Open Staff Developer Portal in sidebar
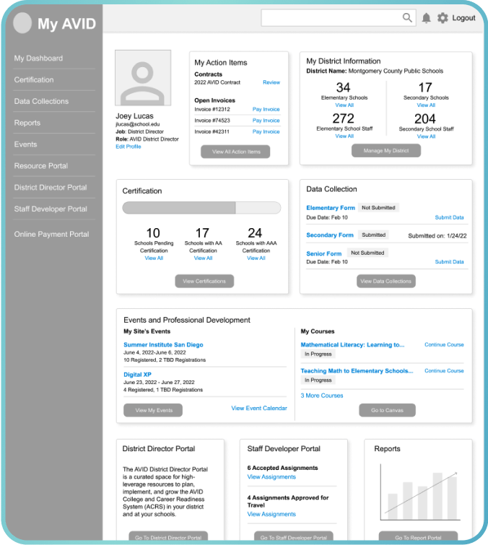This screenshot has width=488, height=545. [51, 209]
